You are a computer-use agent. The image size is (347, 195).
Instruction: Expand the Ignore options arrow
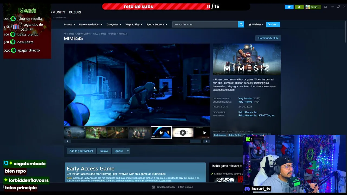click(128, 151)
